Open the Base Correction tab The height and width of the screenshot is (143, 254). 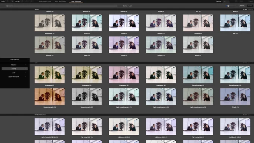[44, 1]
